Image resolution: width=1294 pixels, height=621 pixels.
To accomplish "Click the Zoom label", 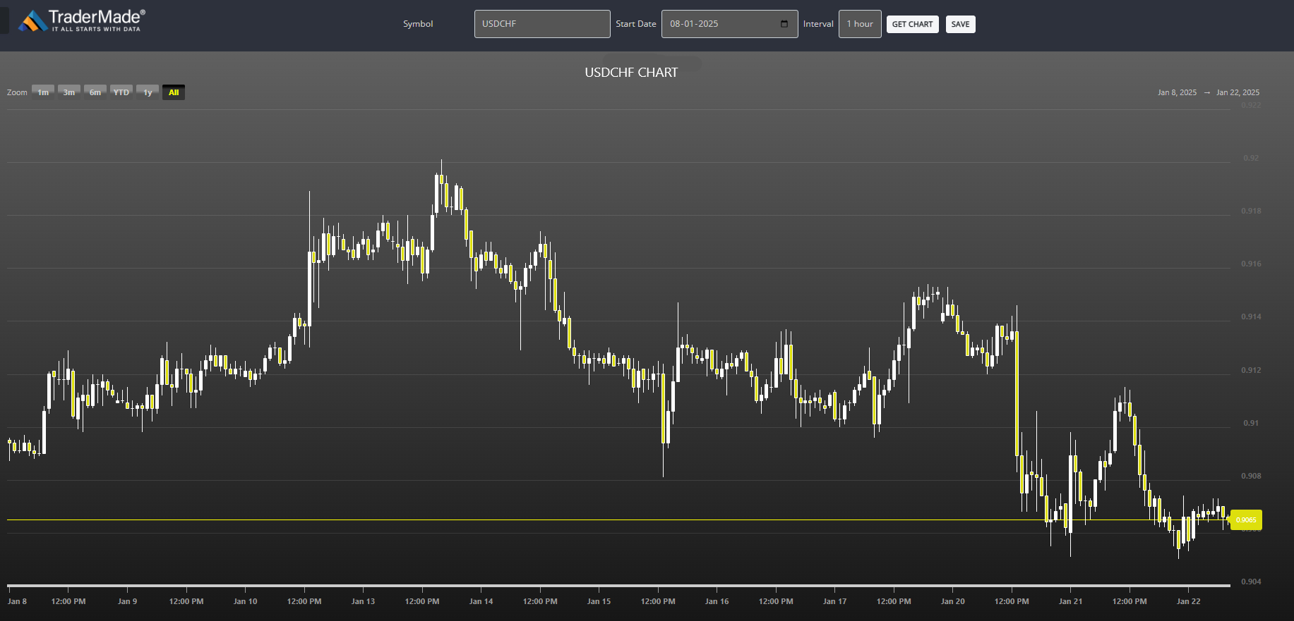I will pyautogui.click(x=17, y=92).
